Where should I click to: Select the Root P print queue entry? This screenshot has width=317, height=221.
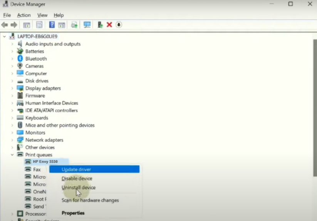tap(40, 199)
